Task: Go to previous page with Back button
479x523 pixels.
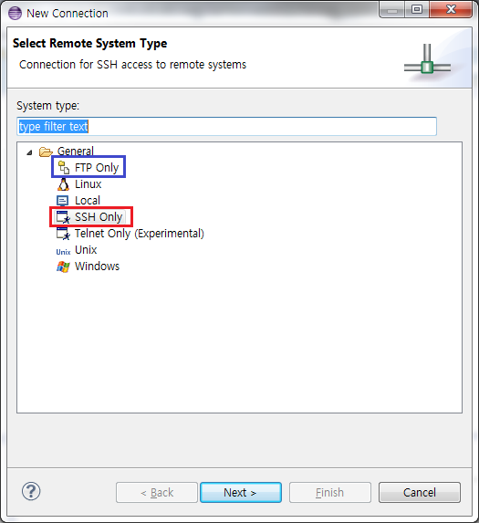Action: (x=157, y=492)
